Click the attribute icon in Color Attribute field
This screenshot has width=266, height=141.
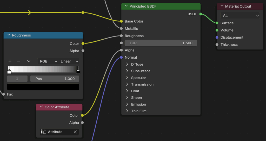tap(43, 132)
